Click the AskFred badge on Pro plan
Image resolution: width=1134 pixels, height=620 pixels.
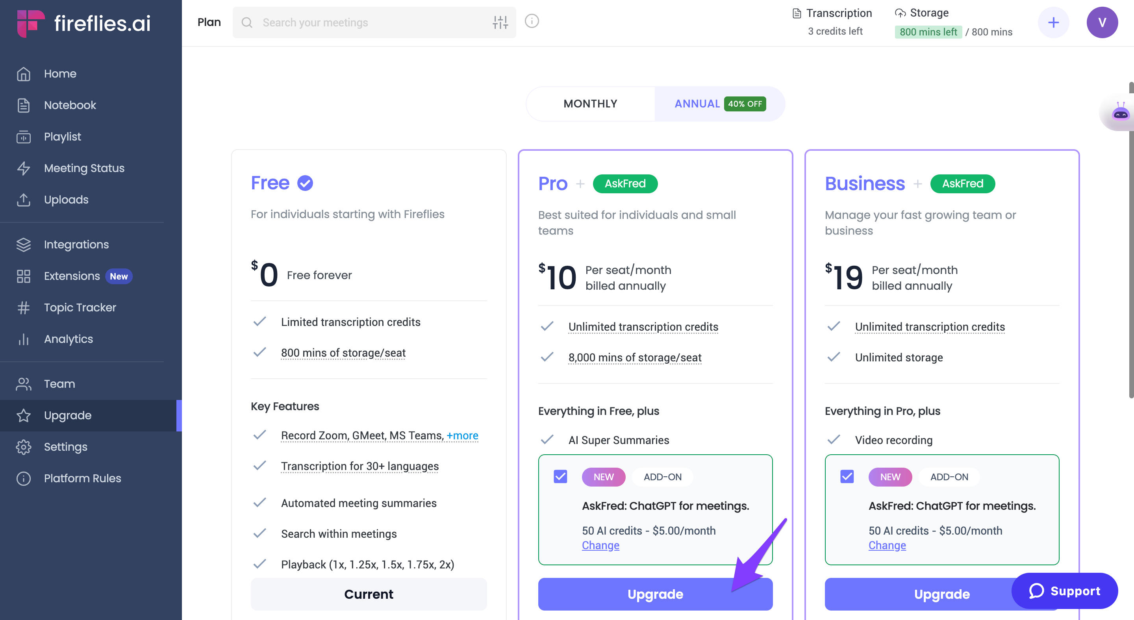tap(625, 183)
